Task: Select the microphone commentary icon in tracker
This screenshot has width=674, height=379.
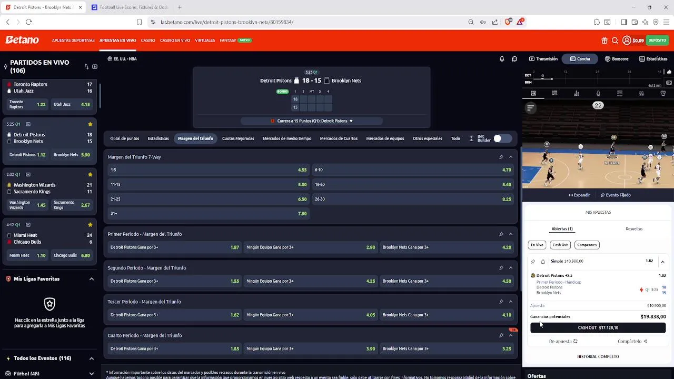Action: point(598,94)
